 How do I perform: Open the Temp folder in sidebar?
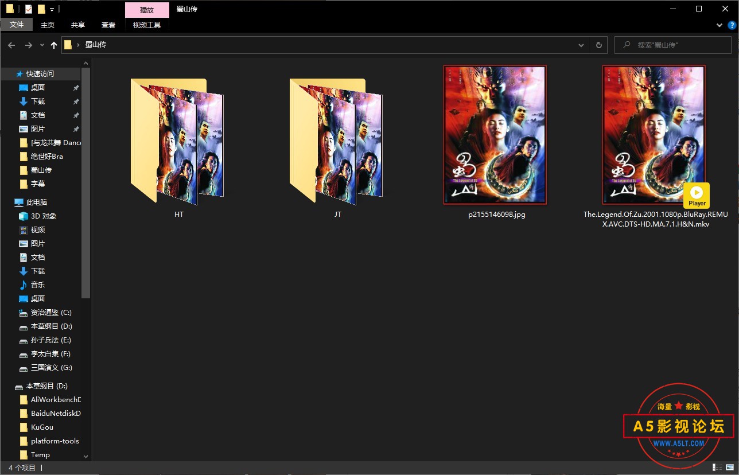(x=40, y=454)
